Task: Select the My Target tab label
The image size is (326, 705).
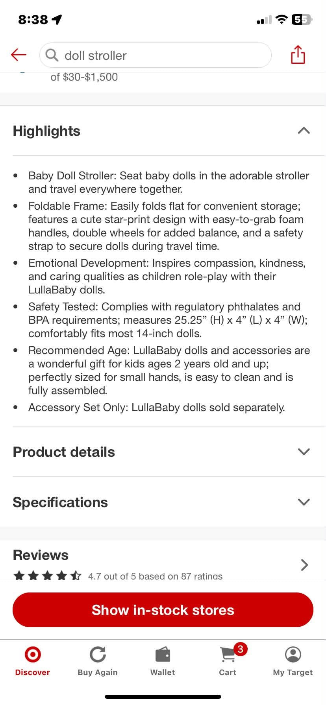Action: click(293, 672)
